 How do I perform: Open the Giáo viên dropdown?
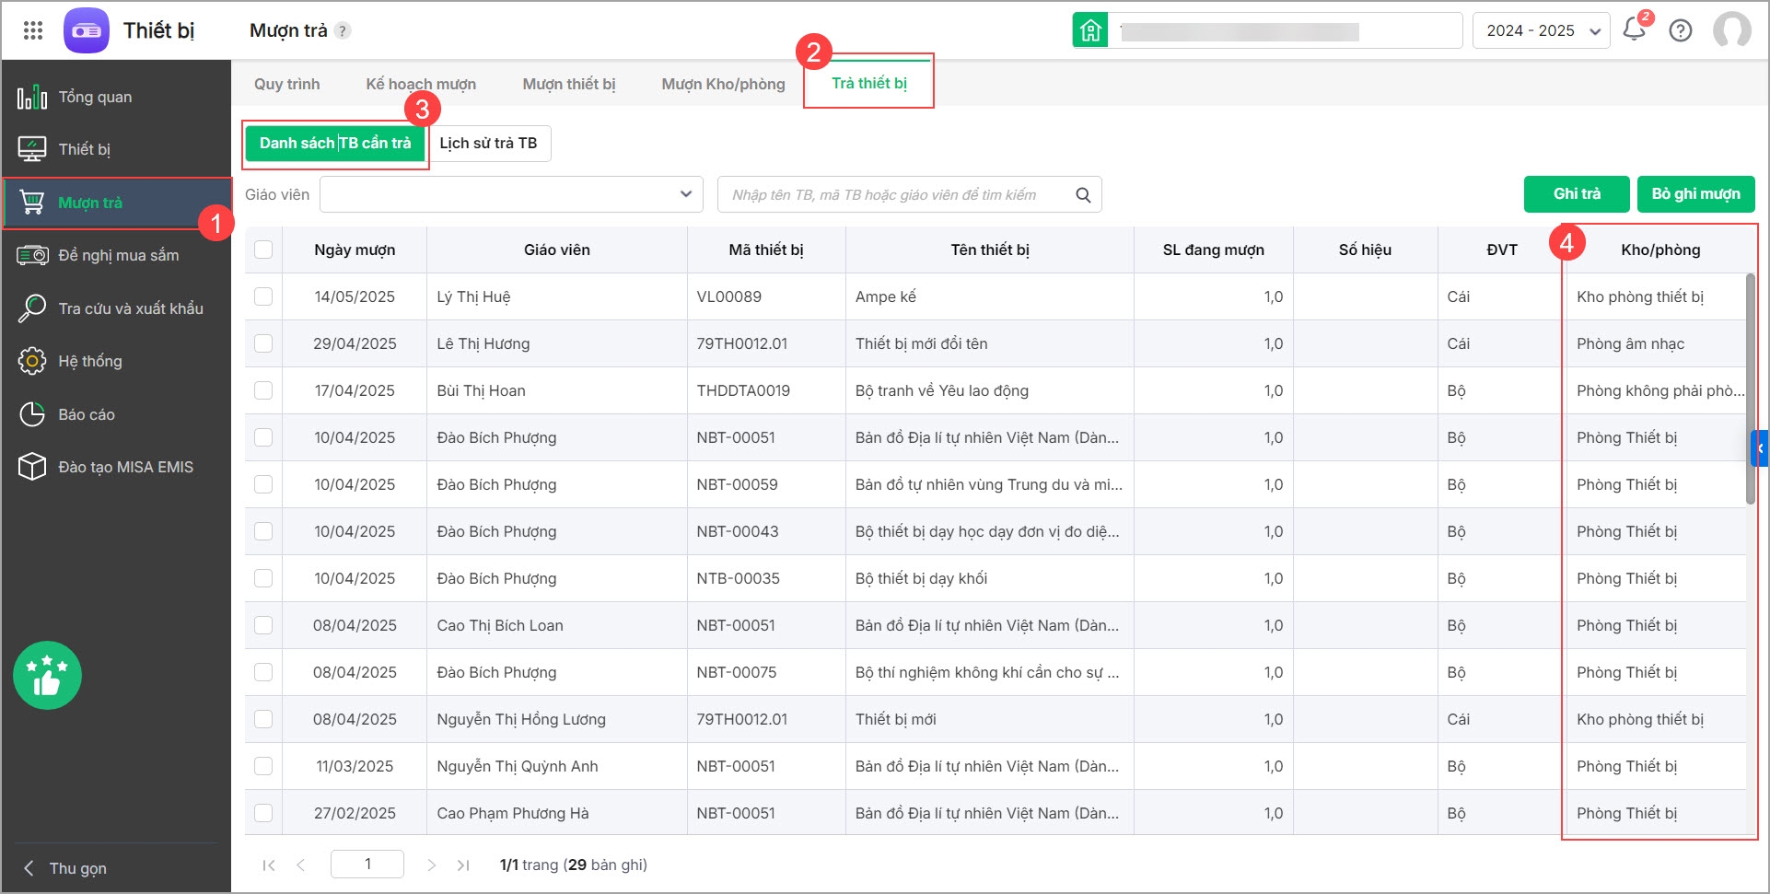[x=511, y=194]
